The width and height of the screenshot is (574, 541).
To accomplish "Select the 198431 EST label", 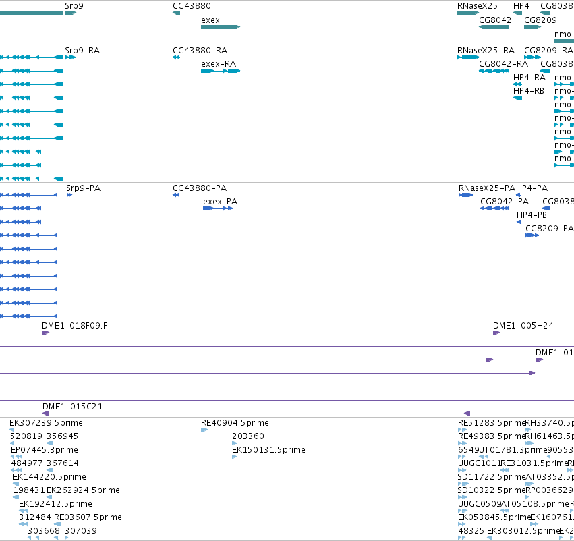I will (29, 490).
